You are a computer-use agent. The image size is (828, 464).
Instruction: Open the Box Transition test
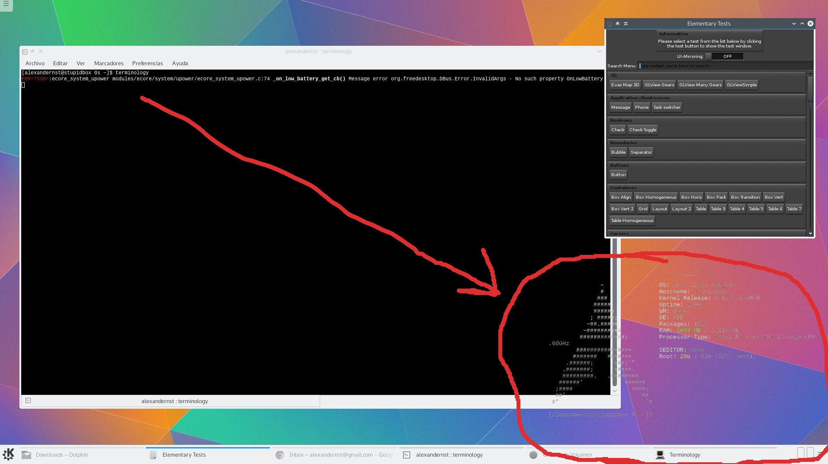745,197
